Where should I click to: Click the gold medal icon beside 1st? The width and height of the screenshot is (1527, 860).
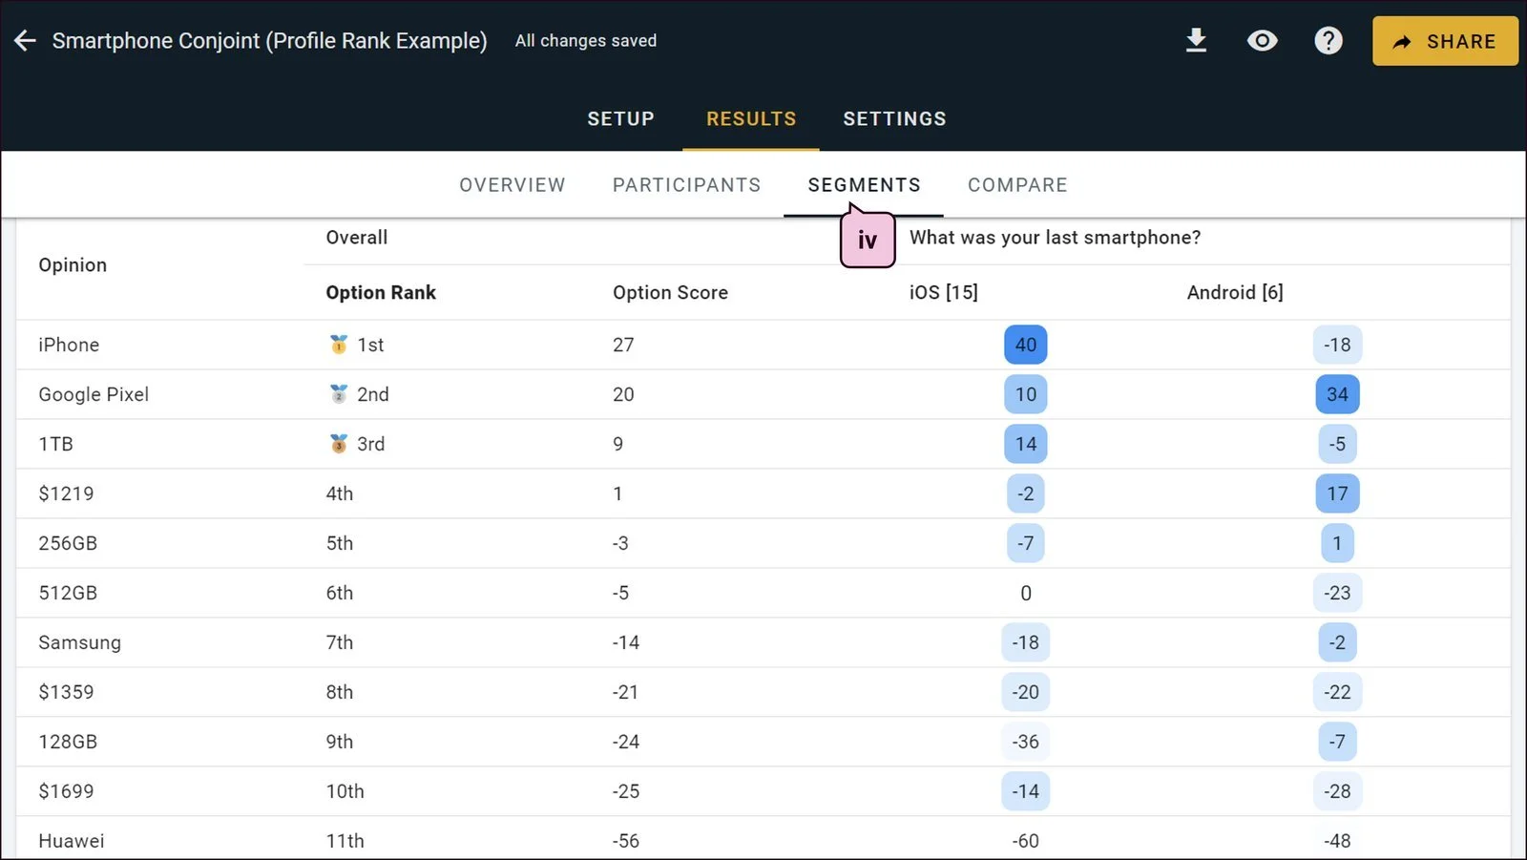pyautogui.click(x=338, y=345)
